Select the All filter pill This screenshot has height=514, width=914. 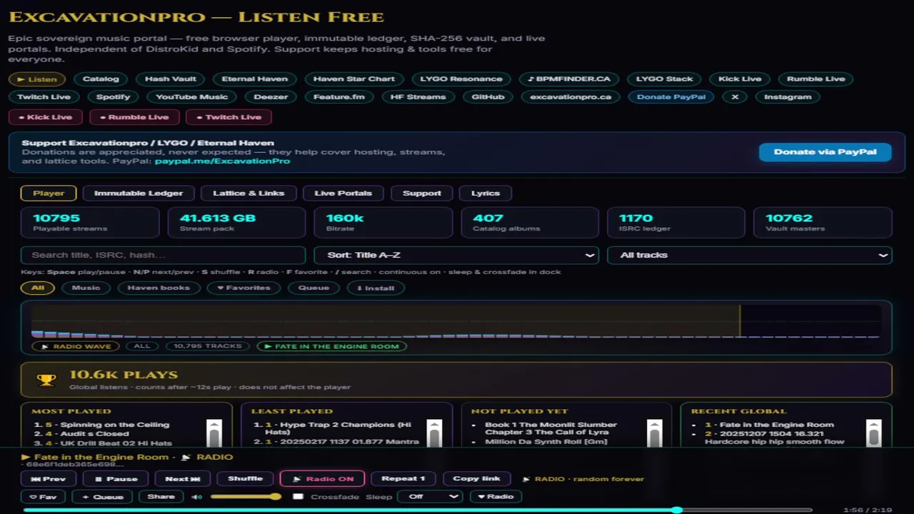click(x=38, y=288)
